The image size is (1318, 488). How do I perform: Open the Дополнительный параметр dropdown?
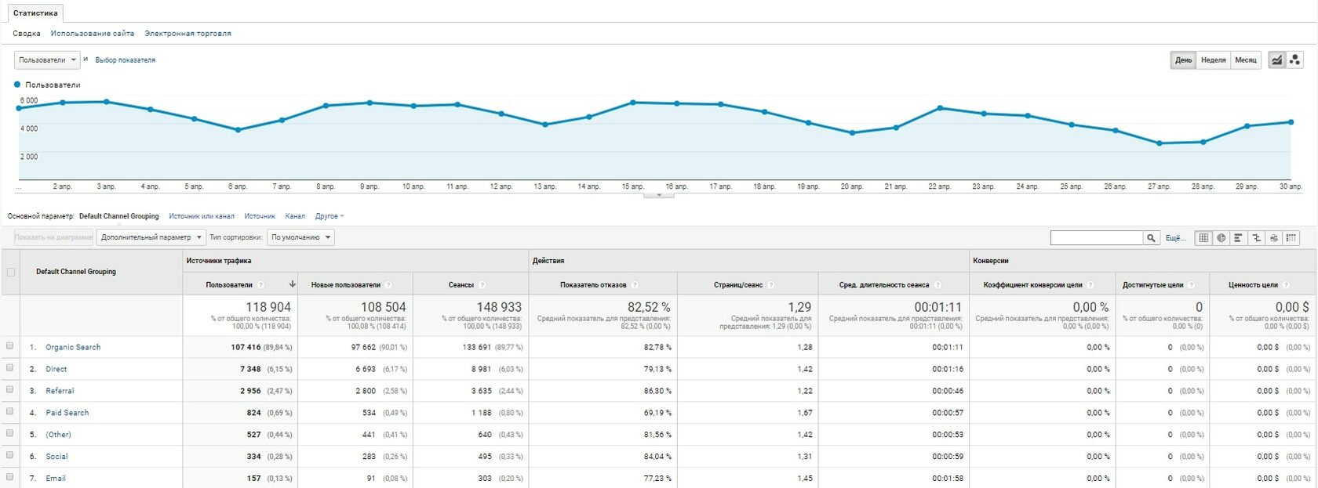click(x=151, y=237)
